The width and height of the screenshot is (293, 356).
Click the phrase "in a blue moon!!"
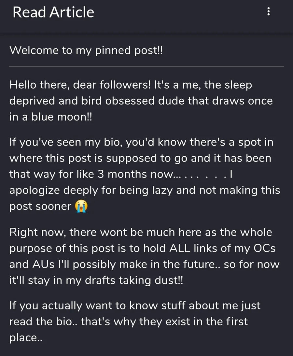tap(51, 117)
